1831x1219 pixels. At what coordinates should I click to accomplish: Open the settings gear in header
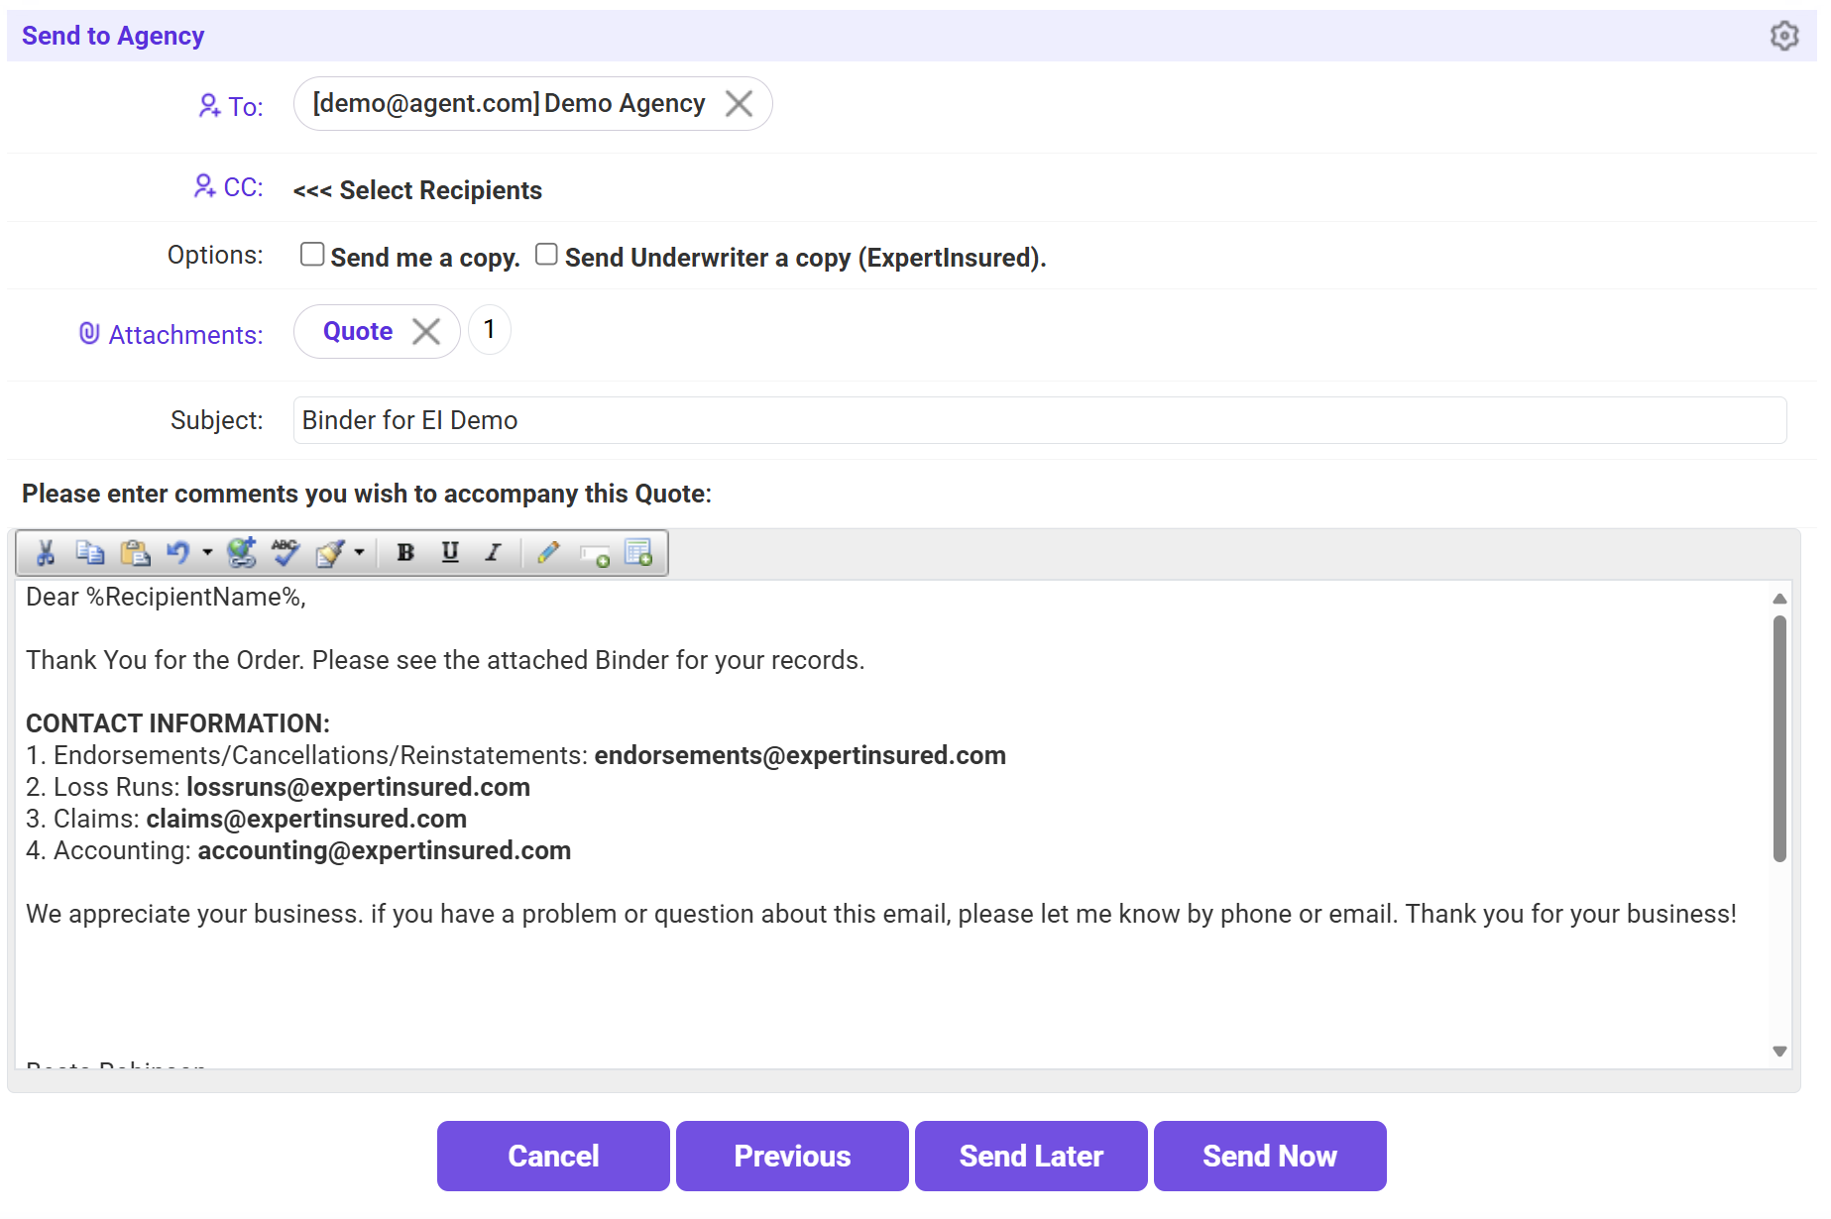click(1783, 36)
